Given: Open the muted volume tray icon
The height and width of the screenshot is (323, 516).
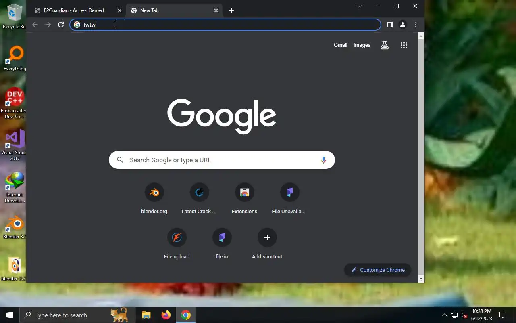Looking at the screenshot, I should pyautogui.click(x=464, y=315).
